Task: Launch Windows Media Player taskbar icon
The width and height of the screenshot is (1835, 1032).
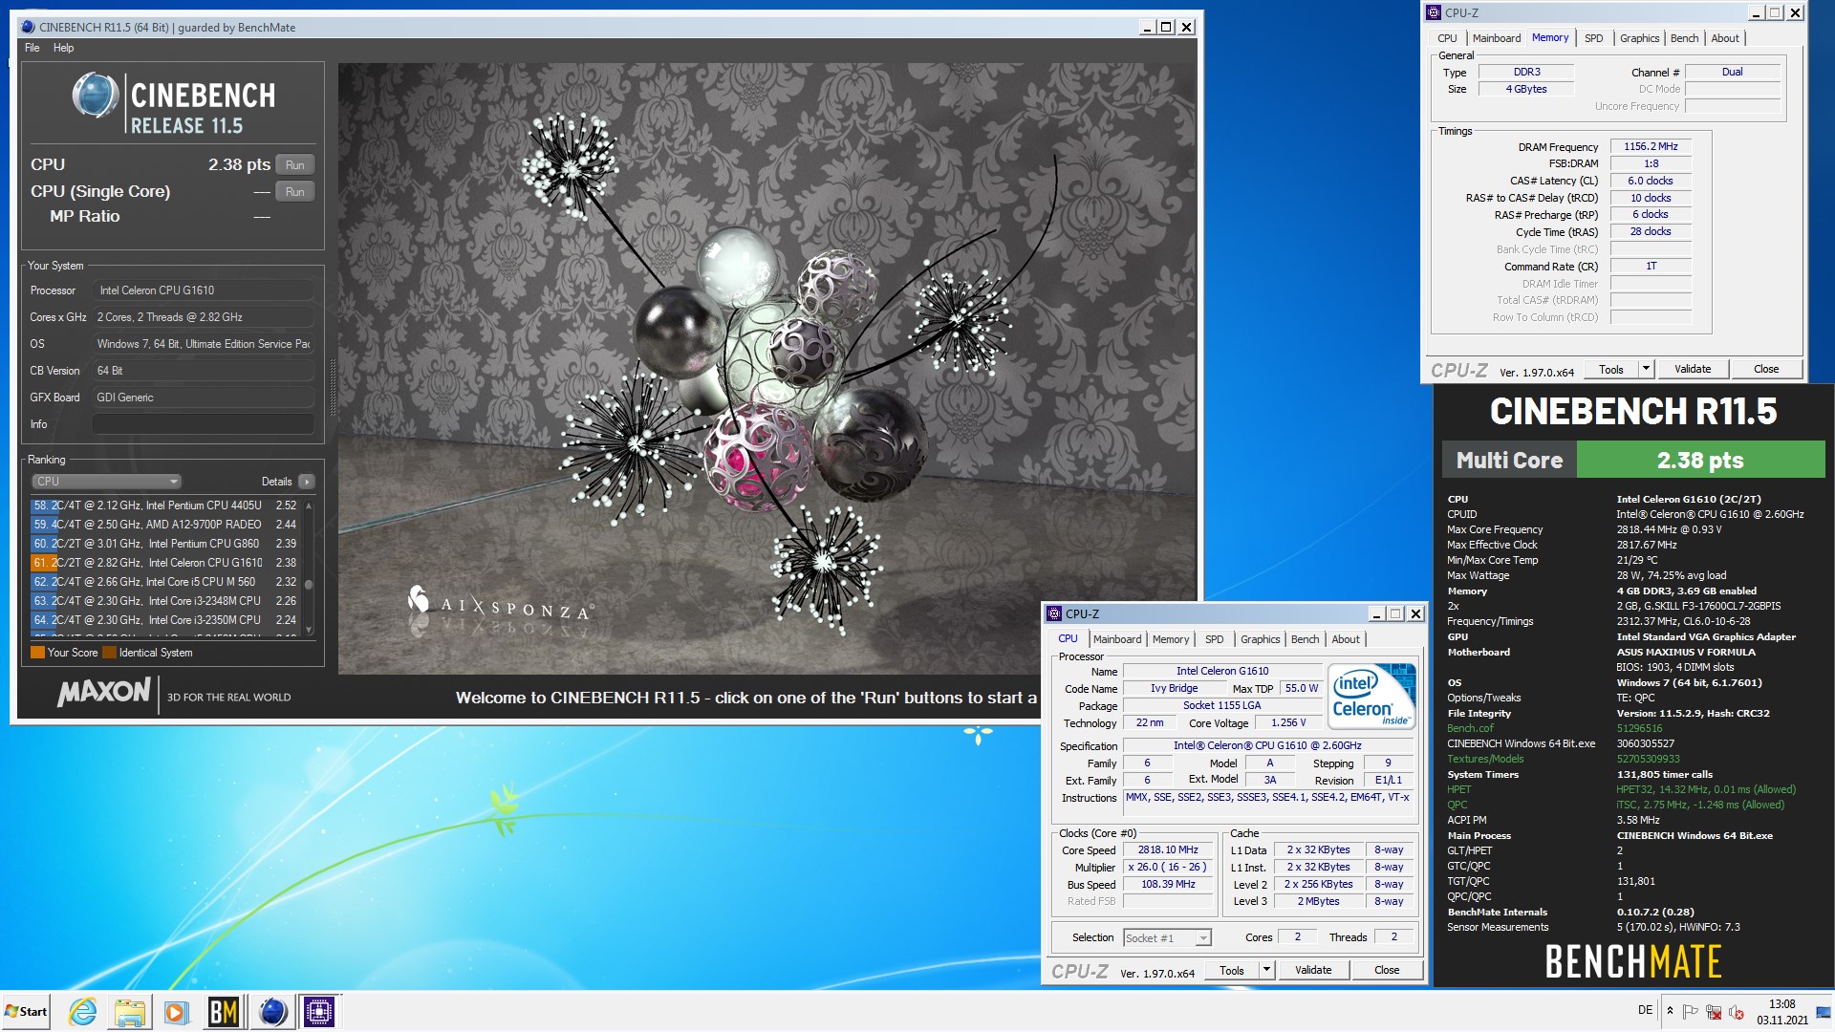Action: (x=176, y=1011)
